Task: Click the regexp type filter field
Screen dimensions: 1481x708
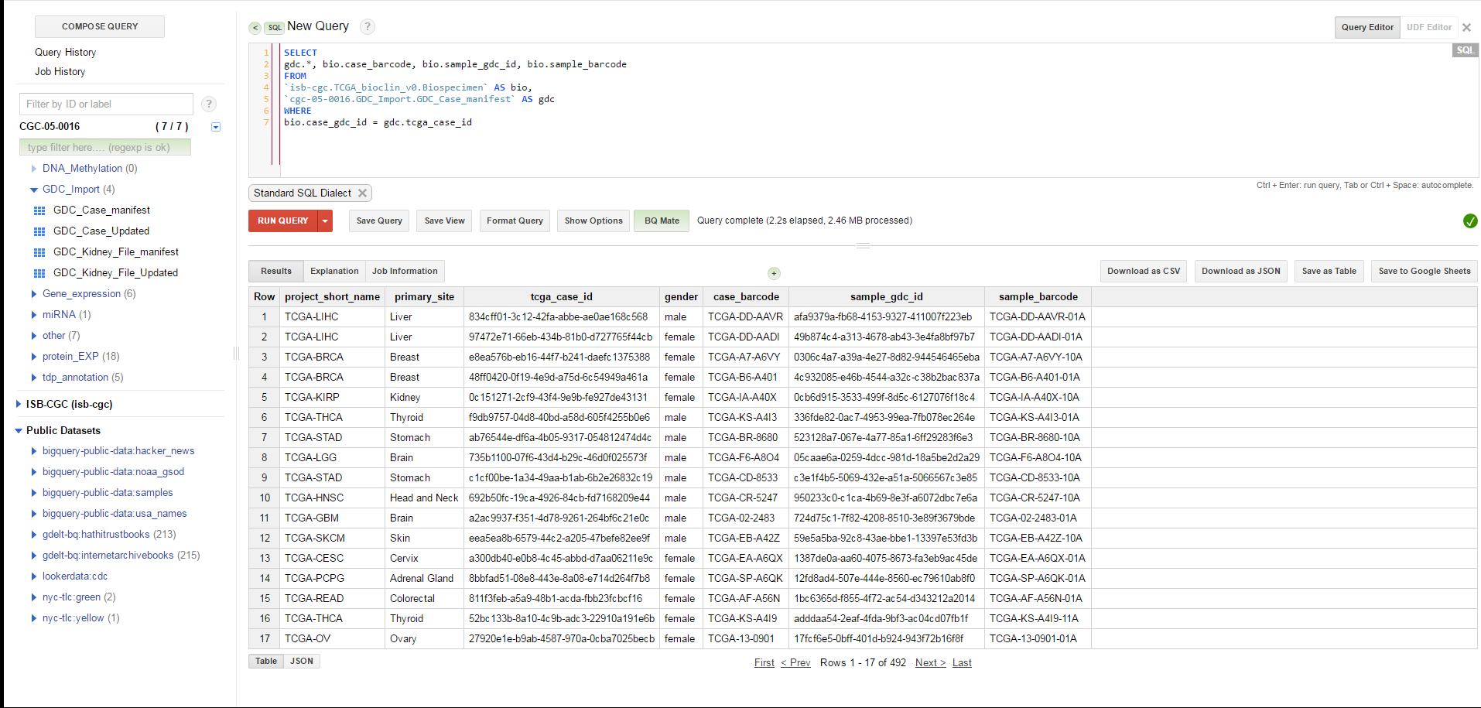Action: click(105, 147)
